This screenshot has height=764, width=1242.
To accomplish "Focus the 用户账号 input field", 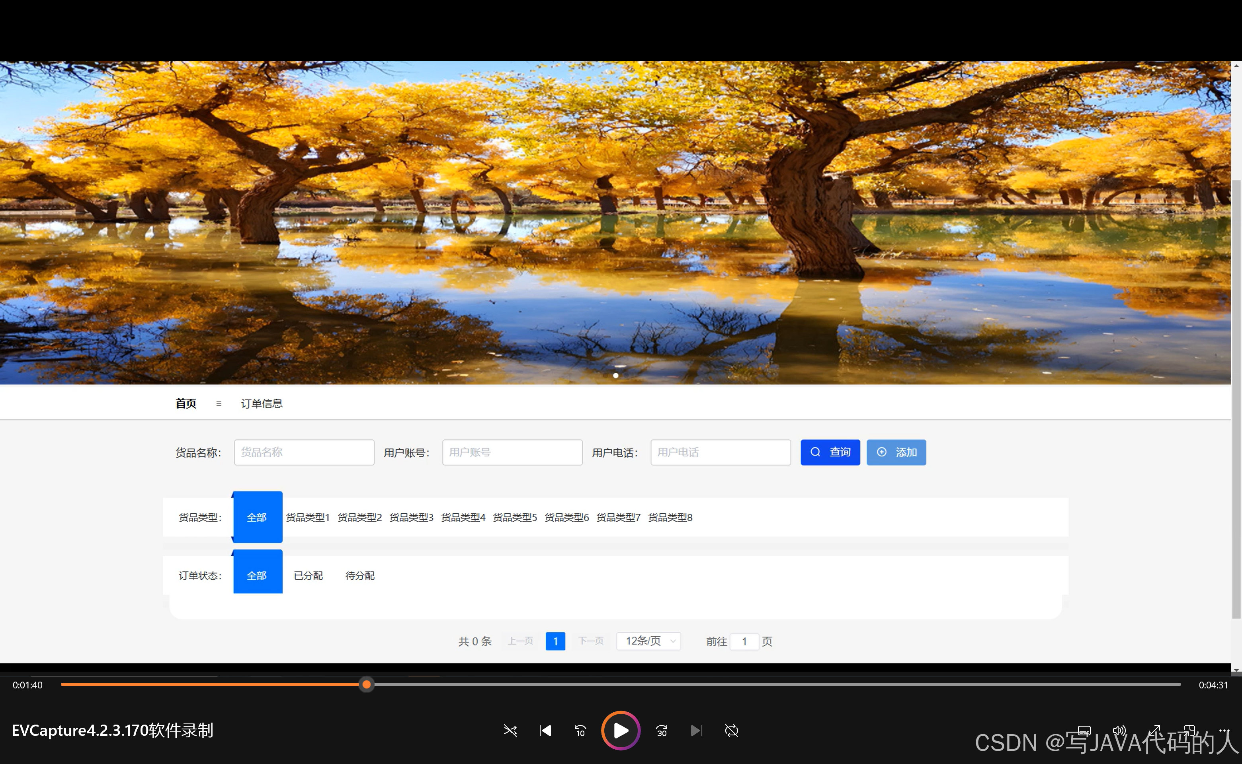I will 512,452.
